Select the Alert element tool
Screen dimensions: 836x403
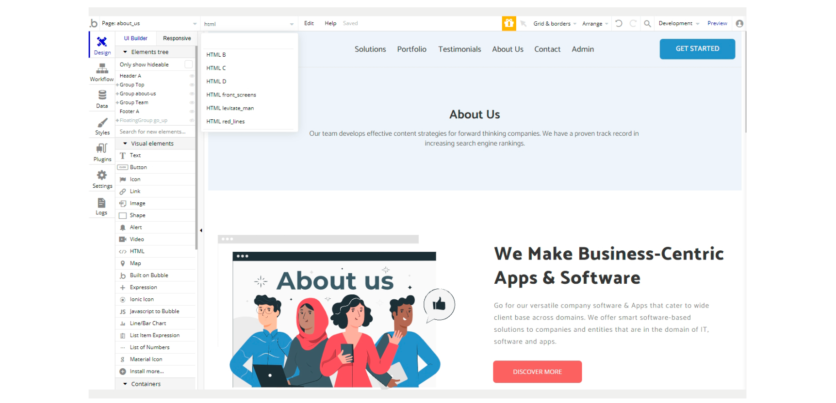click(156, 227)
